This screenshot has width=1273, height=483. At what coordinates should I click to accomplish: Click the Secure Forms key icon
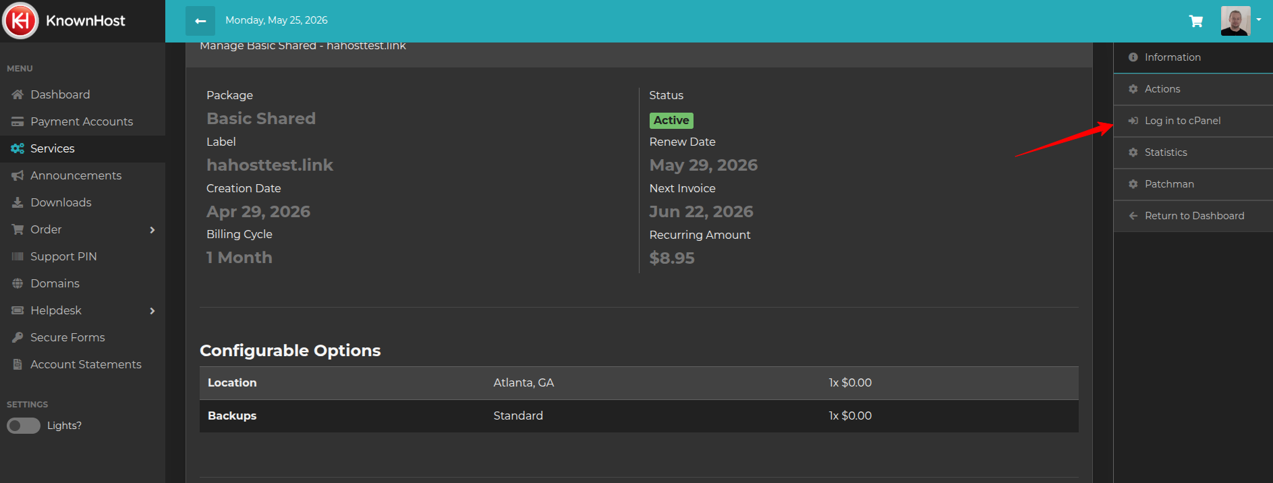pyautogui.click(x=18, y=337)
